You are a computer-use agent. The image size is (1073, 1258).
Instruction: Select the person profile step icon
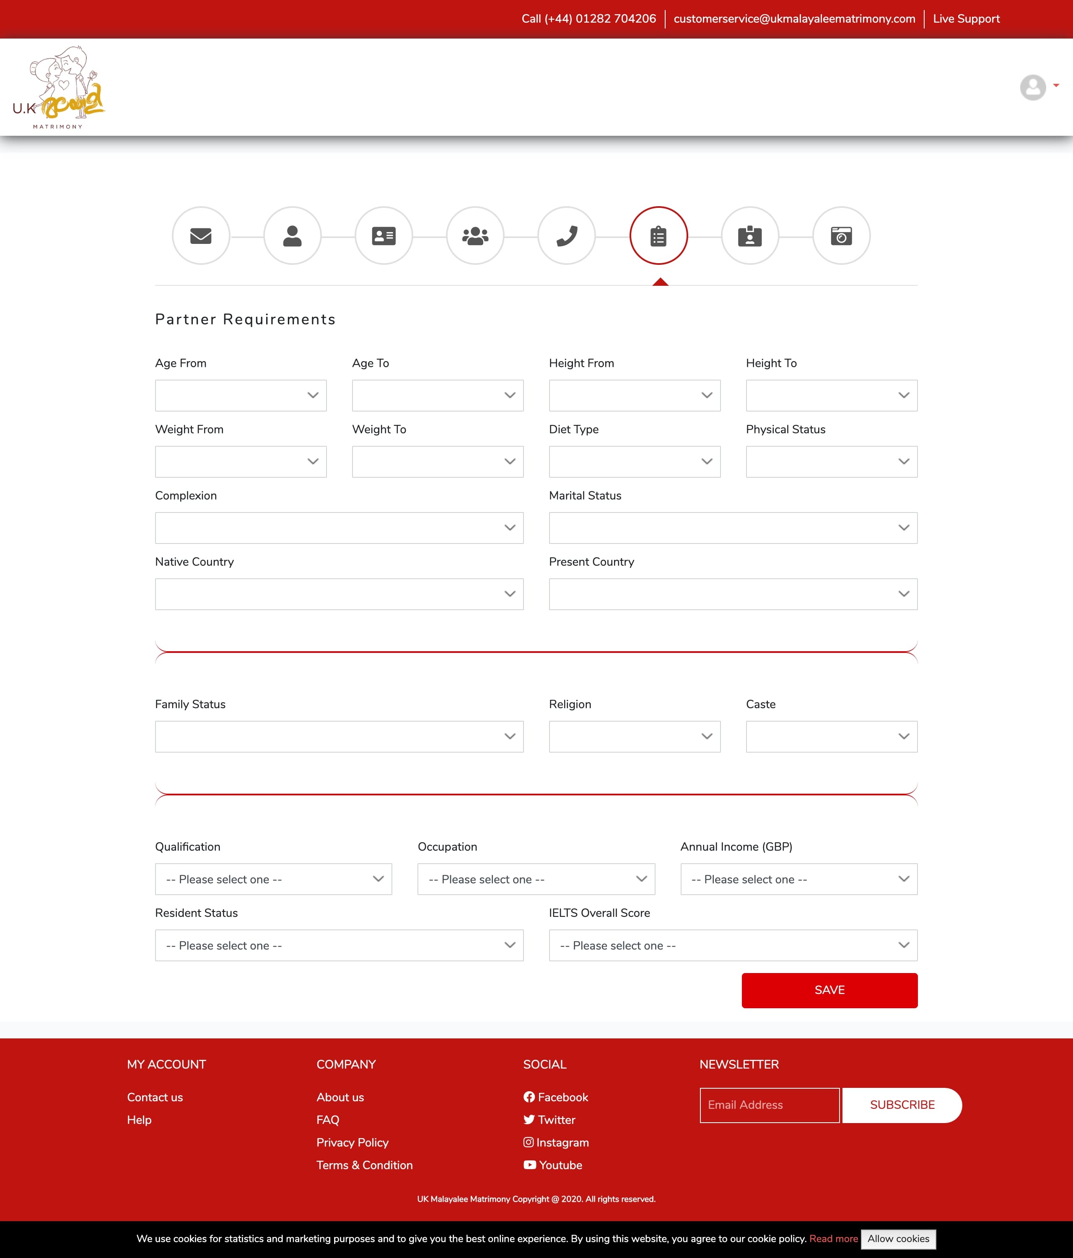293,236
